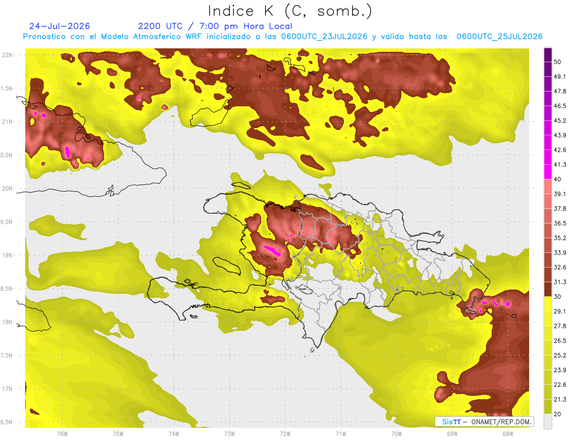Click the longitude label "75W"

(x=118, y=434)
